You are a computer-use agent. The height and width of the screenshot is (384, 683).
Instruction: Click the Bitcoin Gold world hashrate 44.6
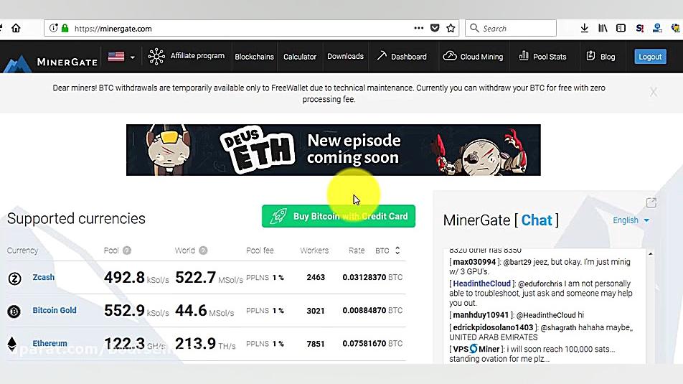pyautogui.click(x=191, y=310)
